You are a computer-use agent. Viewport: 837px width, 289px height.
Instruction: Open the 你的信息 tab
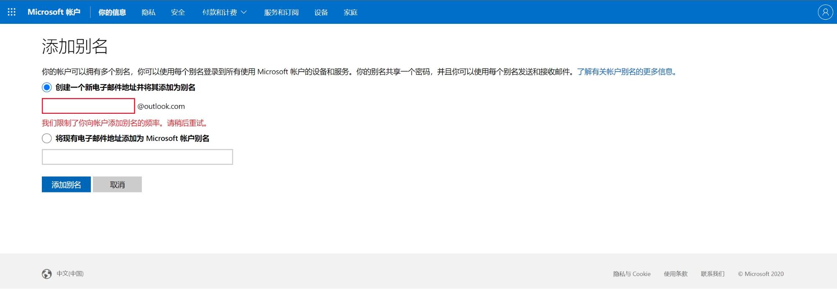pos(112,13)
